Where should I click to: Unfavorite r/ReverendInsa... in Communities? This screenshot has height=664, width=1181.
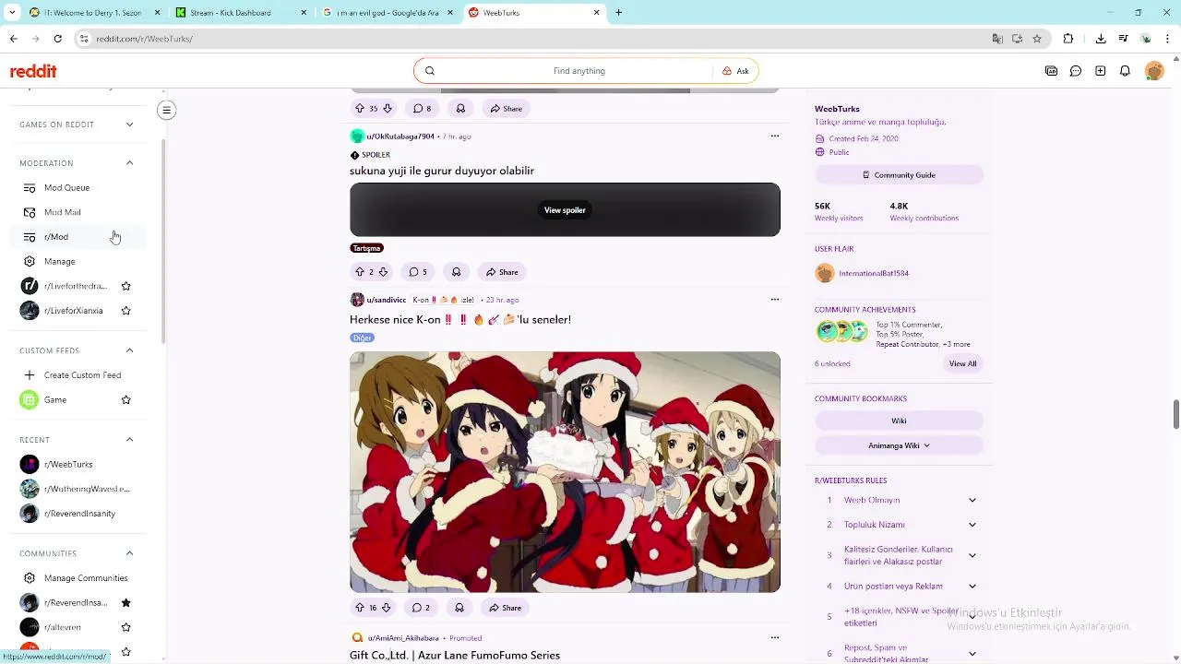pos(126,603)
